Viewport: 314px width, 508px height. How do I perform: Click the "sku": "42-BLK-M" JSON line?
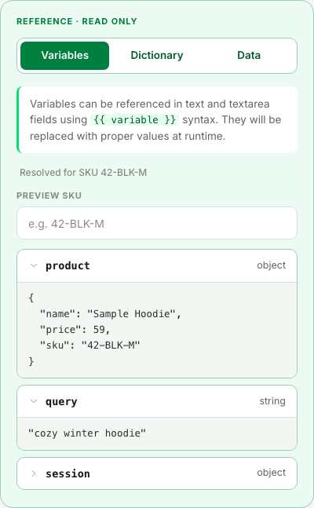click(89, 345)
